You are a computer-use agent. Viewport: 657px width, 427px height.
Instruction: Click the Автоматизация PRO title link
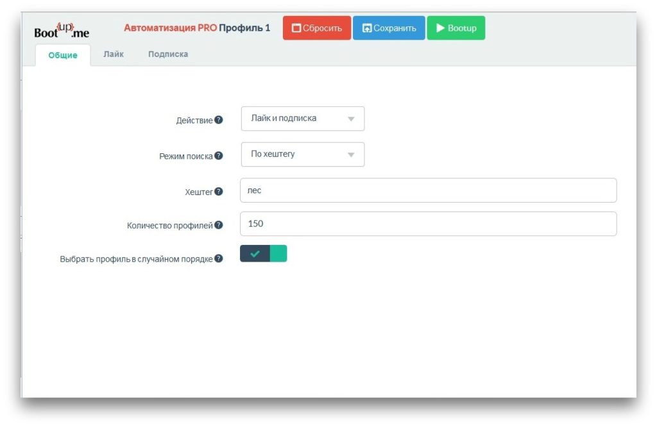pos(171,28)
